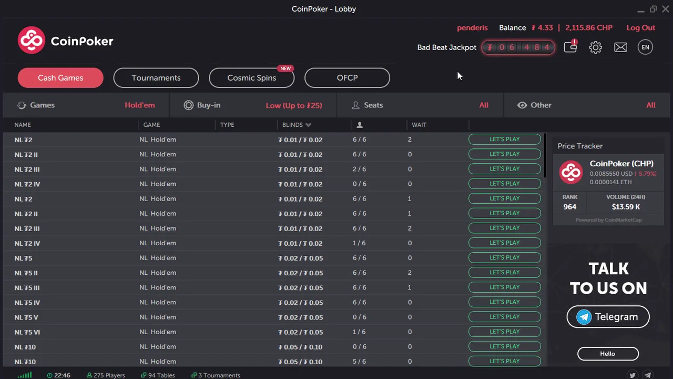Click LET'S PLAY for NL ₮2 IV with 1/6 seats

[x=505, y=243]
